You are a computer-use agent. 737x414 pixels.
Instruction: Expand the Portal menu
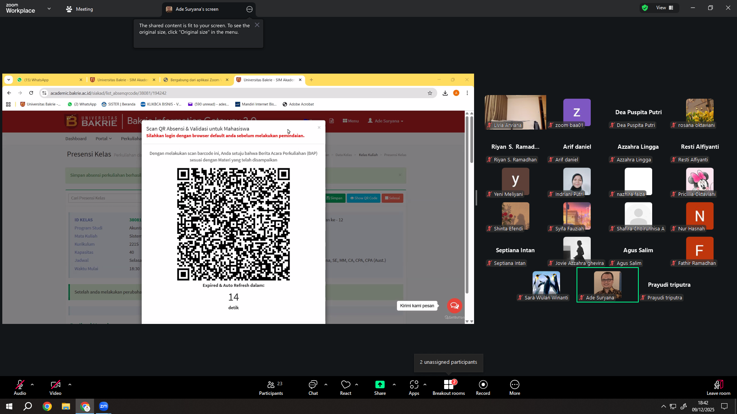pyautogui.click(x=104, y=139)
